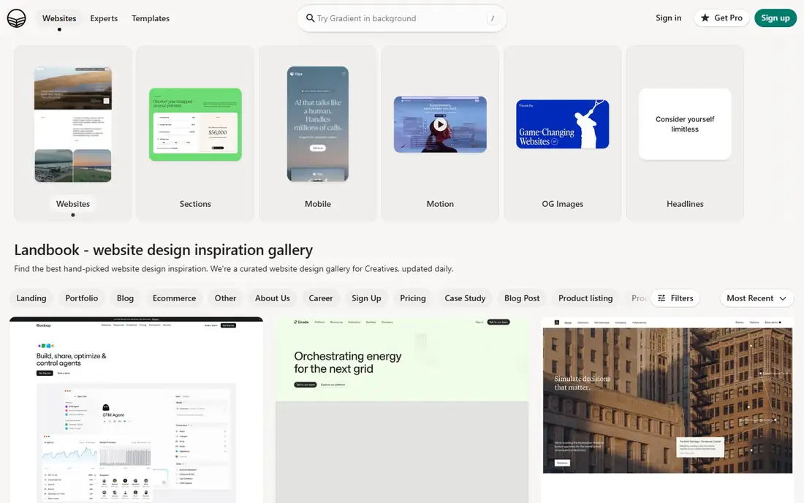
Task: Open the Experts nav tab
Action: click(x=104, y=18)
